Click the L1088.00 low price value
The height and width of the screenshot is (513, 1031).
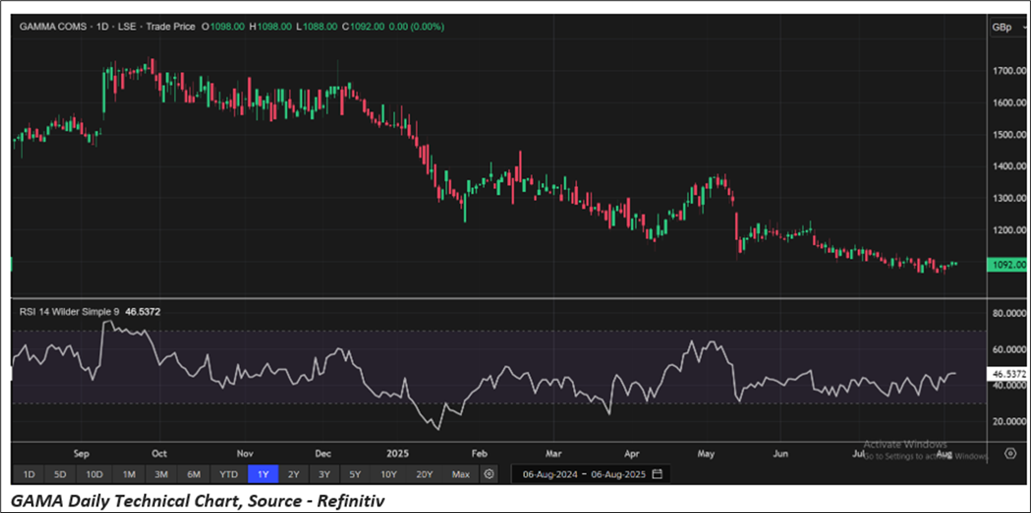(x=318, y=27)
